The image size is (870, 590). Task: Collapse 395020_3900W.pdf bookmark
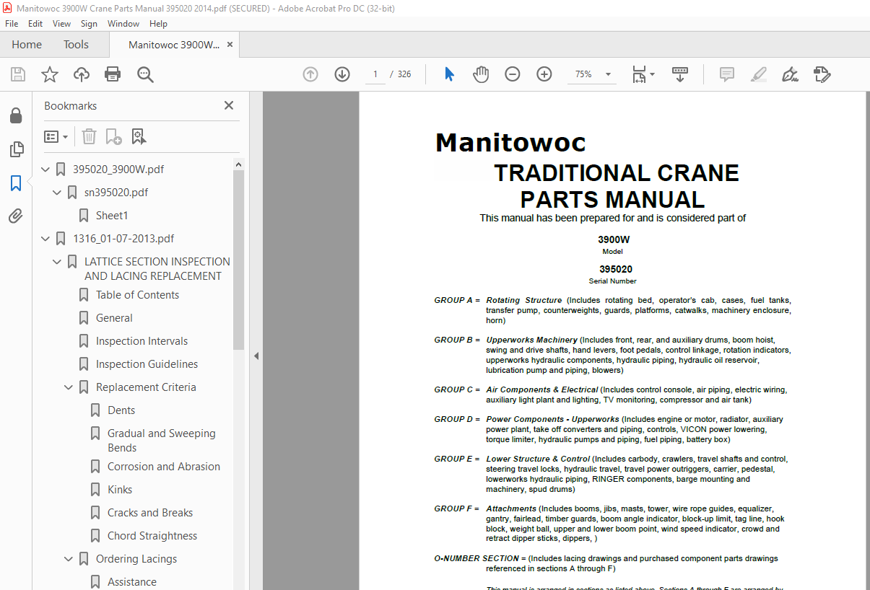click(x=46, y=169)
